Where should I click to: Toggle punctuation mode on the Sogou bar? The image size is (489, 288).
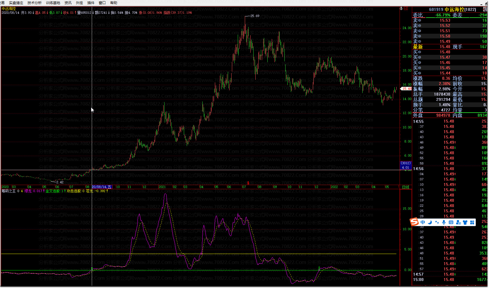[437, 222]
